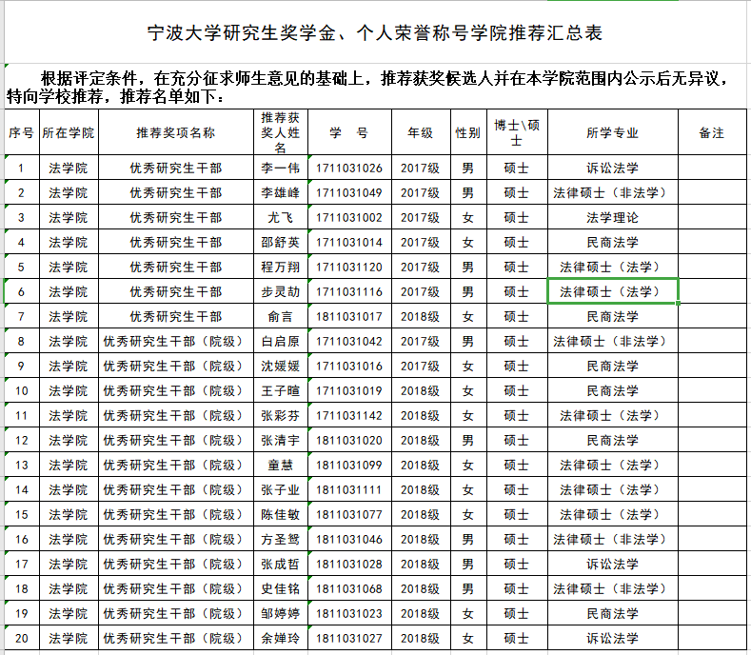Select the 推荐奖项名称 header cell
751x655 pixels.
click(176, 133)
